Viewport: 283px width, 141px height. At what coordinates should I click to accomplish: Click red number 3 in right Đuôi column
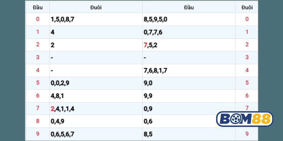click(x=247, y=57)
